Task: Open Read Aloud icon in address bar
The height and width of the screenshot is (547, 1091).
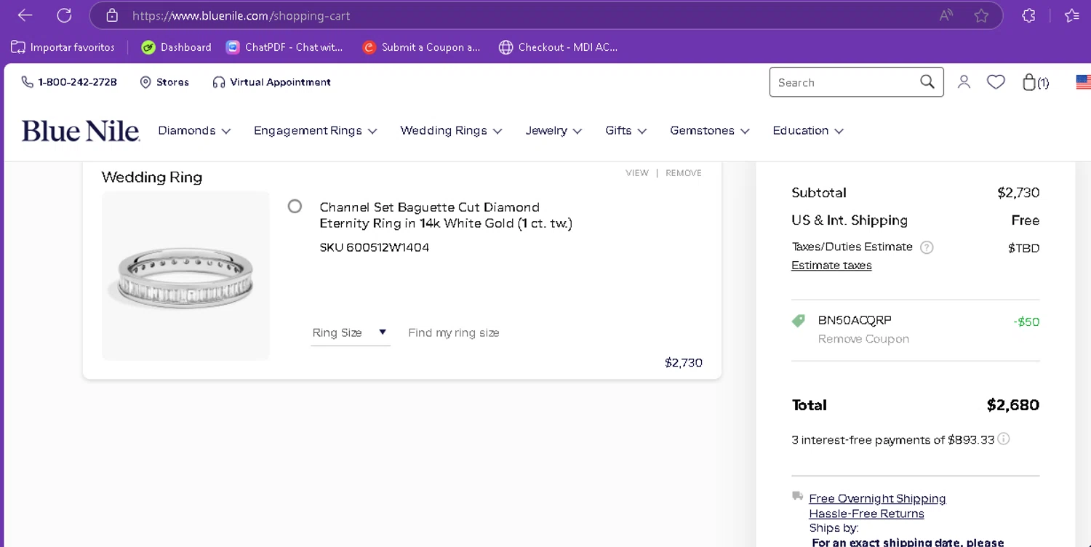Action: point(946,15)
